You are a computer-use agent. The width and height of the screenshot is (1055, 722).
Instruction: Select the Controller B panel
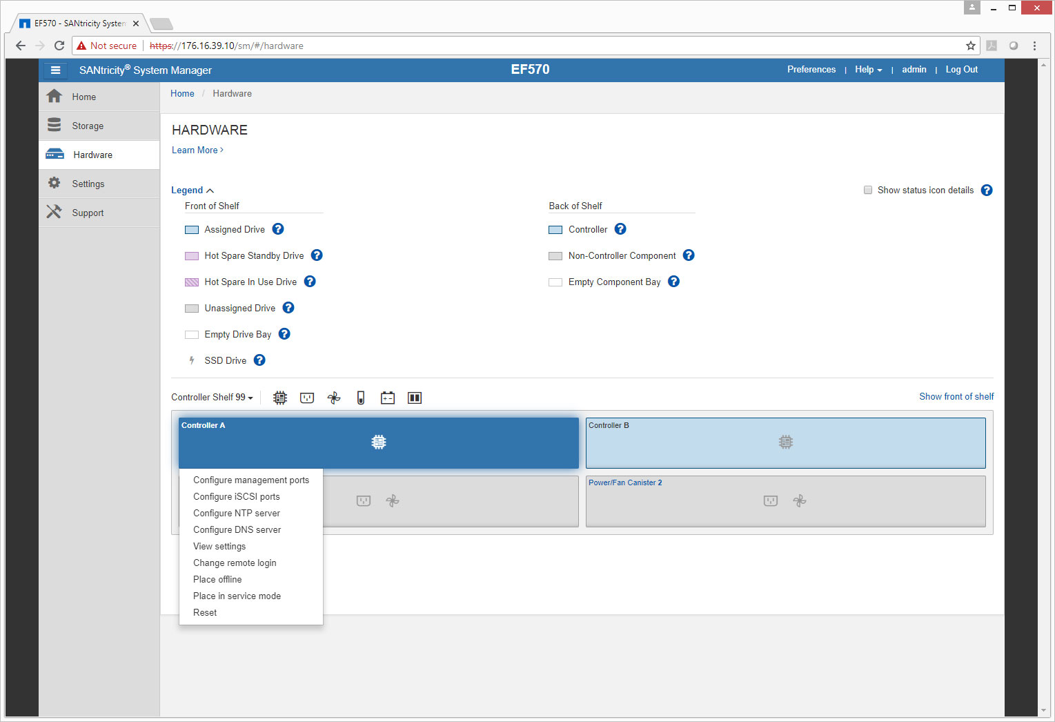[785, 442]
